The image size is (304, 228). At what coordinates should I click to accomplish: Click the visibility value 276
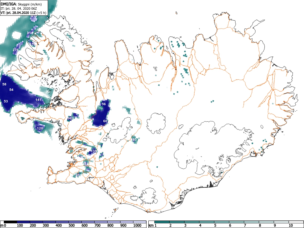16,50
